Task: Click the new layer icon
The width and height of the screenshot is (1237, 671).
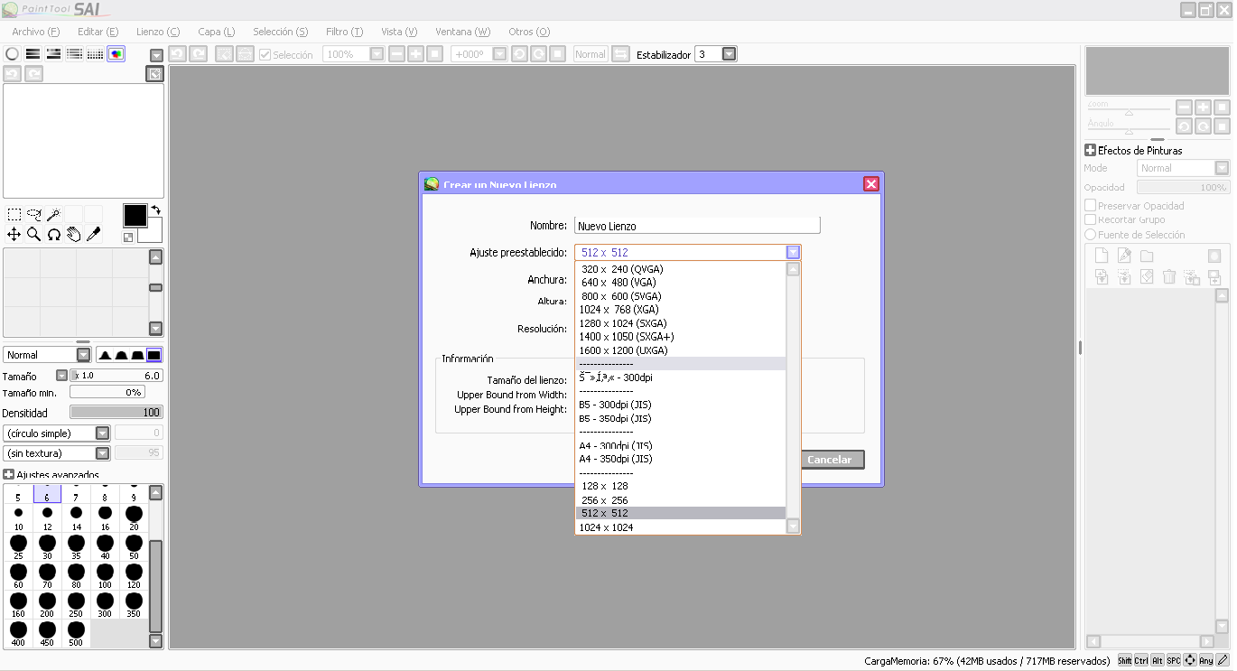Action: click(1102, 256)
